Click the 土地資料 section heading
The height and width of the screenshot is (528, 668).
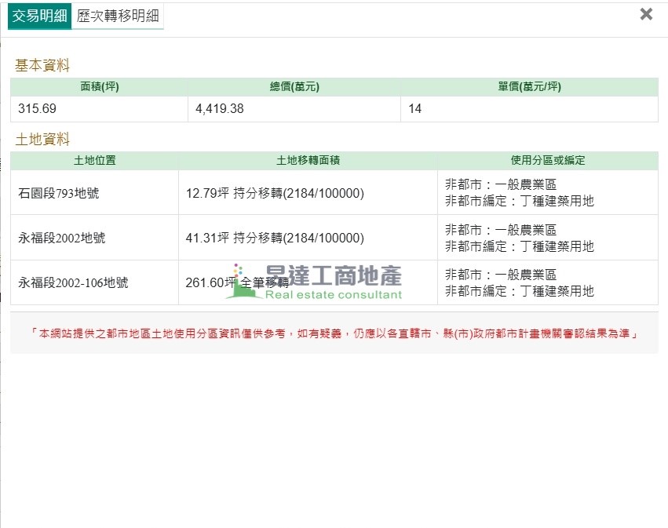pyautogui.click(x=42, y=140)
